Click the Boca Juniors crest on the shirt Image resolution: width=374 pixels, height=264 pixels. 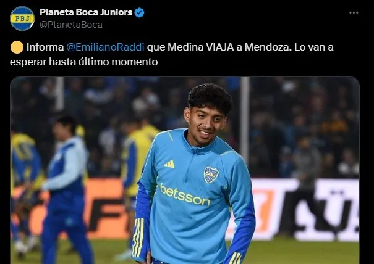pos(211,175)
